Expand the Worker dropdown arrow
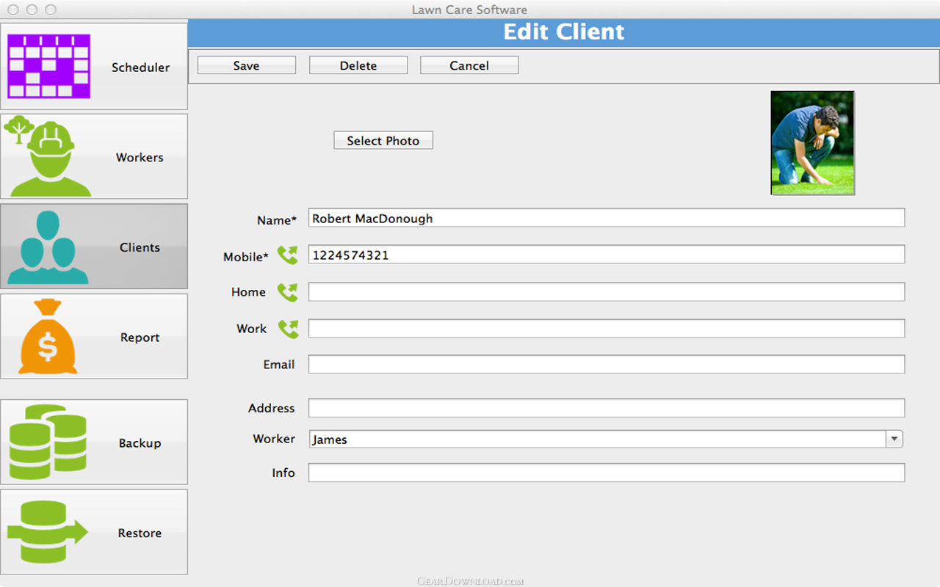 tap(894, 439)
